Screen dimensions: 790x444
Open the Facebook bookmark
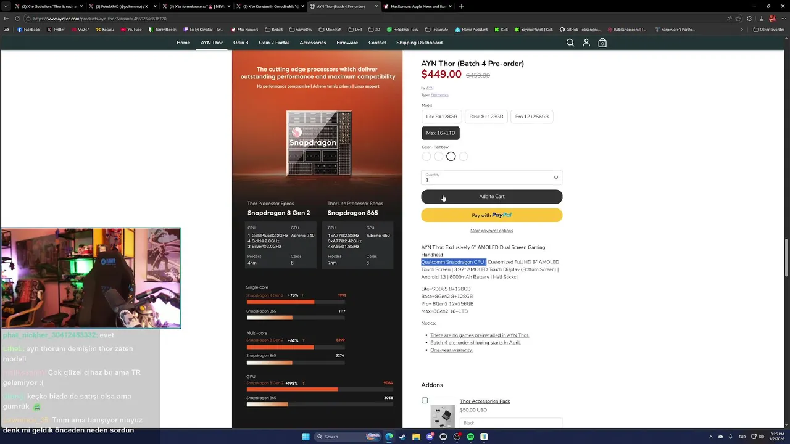tap(28, 29)
